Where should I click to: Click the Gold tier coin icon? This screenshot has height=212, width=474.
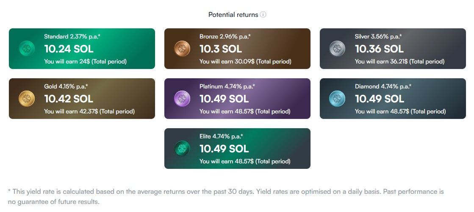click(27, 99)
